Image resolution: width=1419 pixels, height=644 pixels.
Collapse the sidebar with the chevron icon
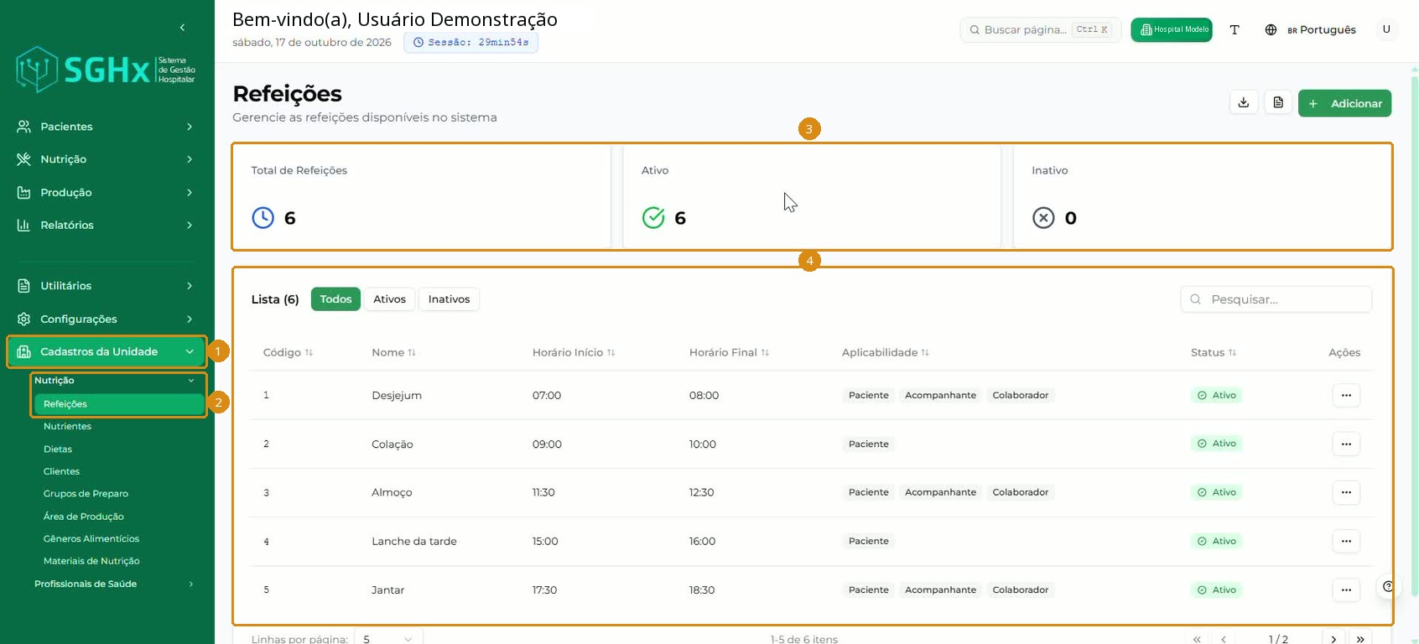tap(182, 28)
